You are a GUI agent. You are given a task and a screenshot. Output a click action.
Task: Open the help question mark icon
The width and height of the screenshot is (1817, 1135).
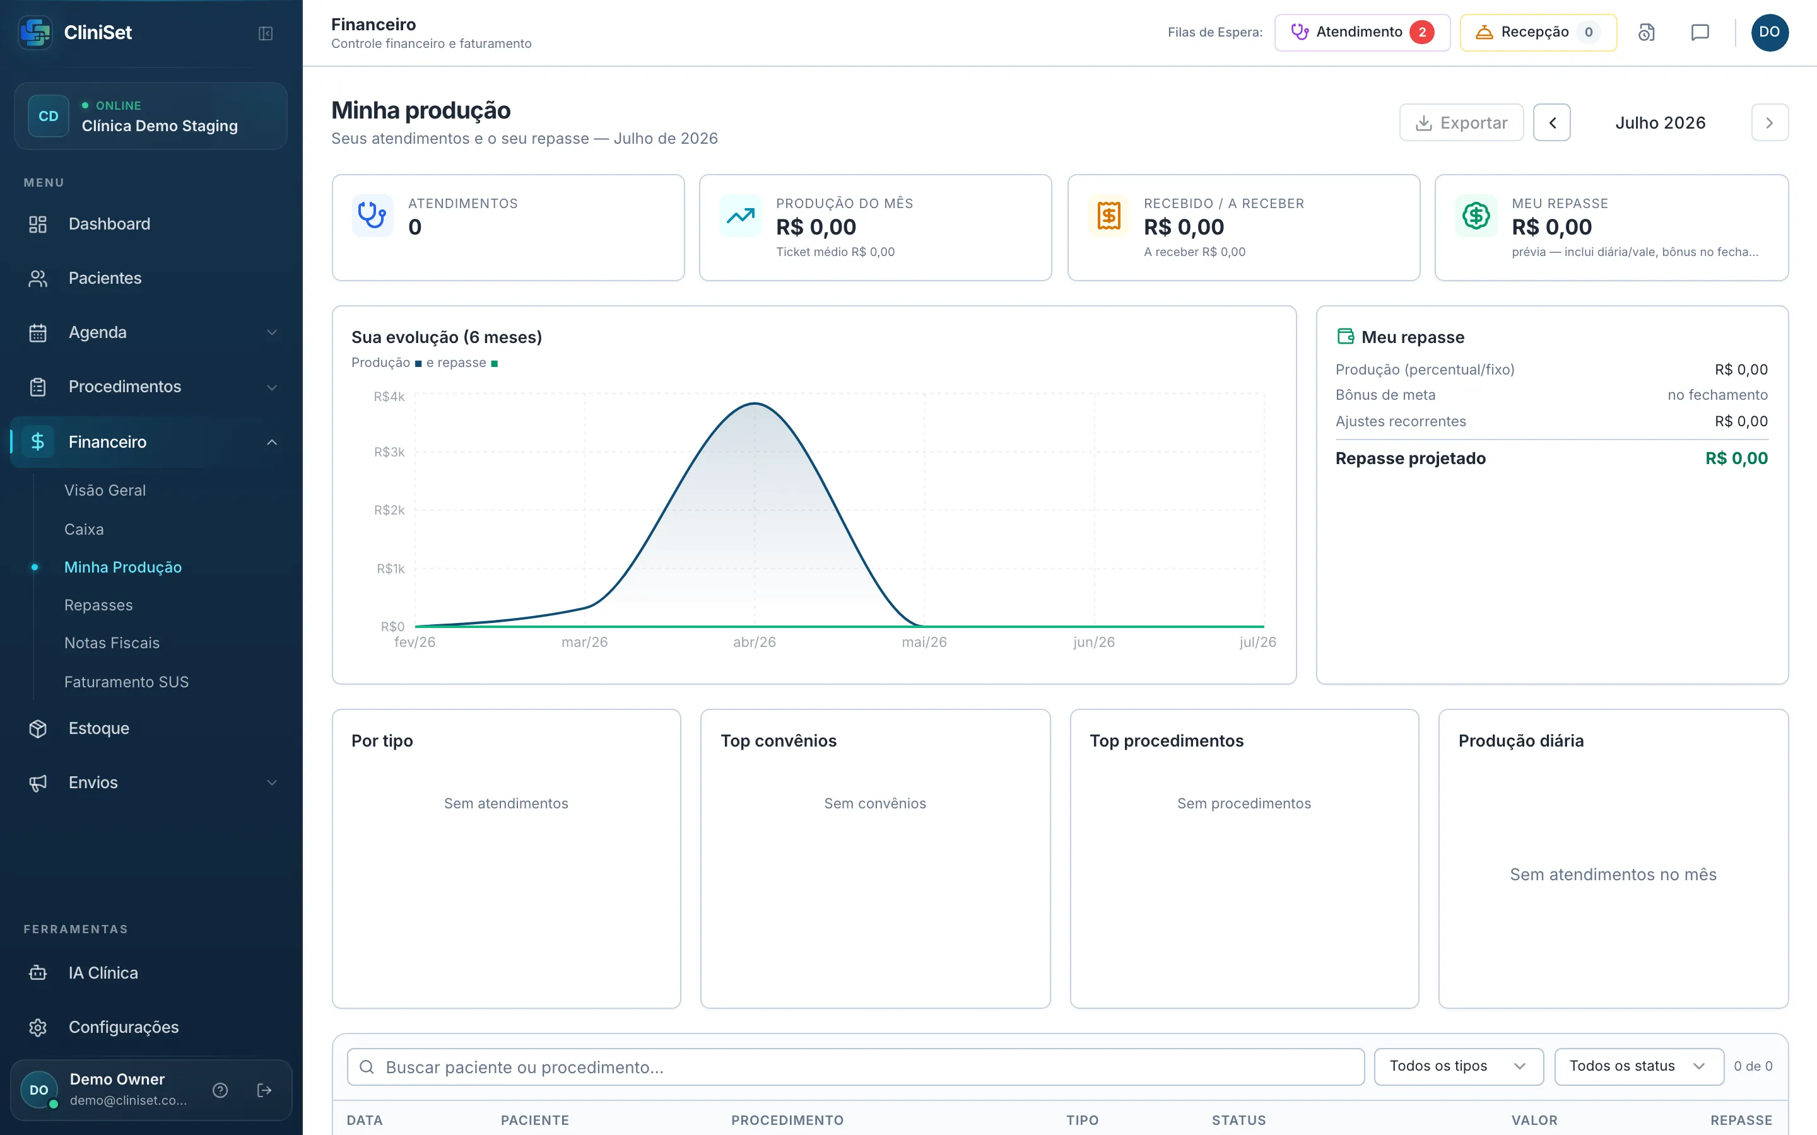(220, 1090)
